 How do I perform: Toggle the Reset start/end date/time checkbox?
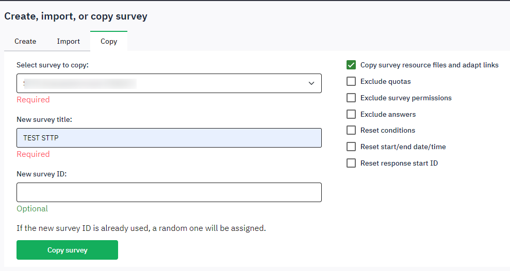(x=351, y=147)
